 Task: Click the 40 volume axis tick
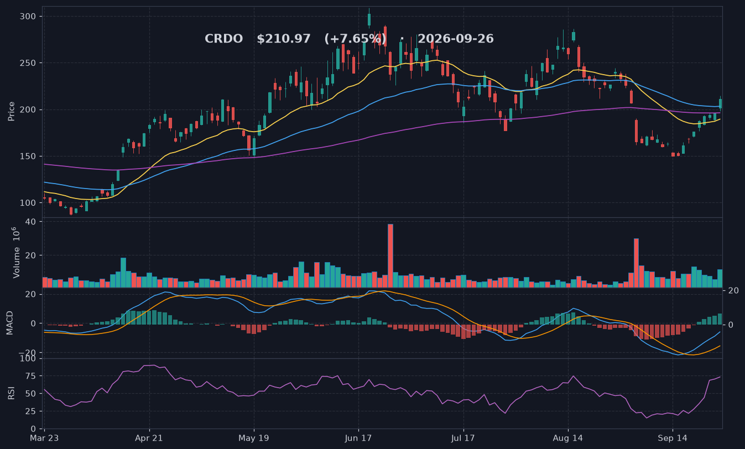pyautogui.click(x=31, y=222)
